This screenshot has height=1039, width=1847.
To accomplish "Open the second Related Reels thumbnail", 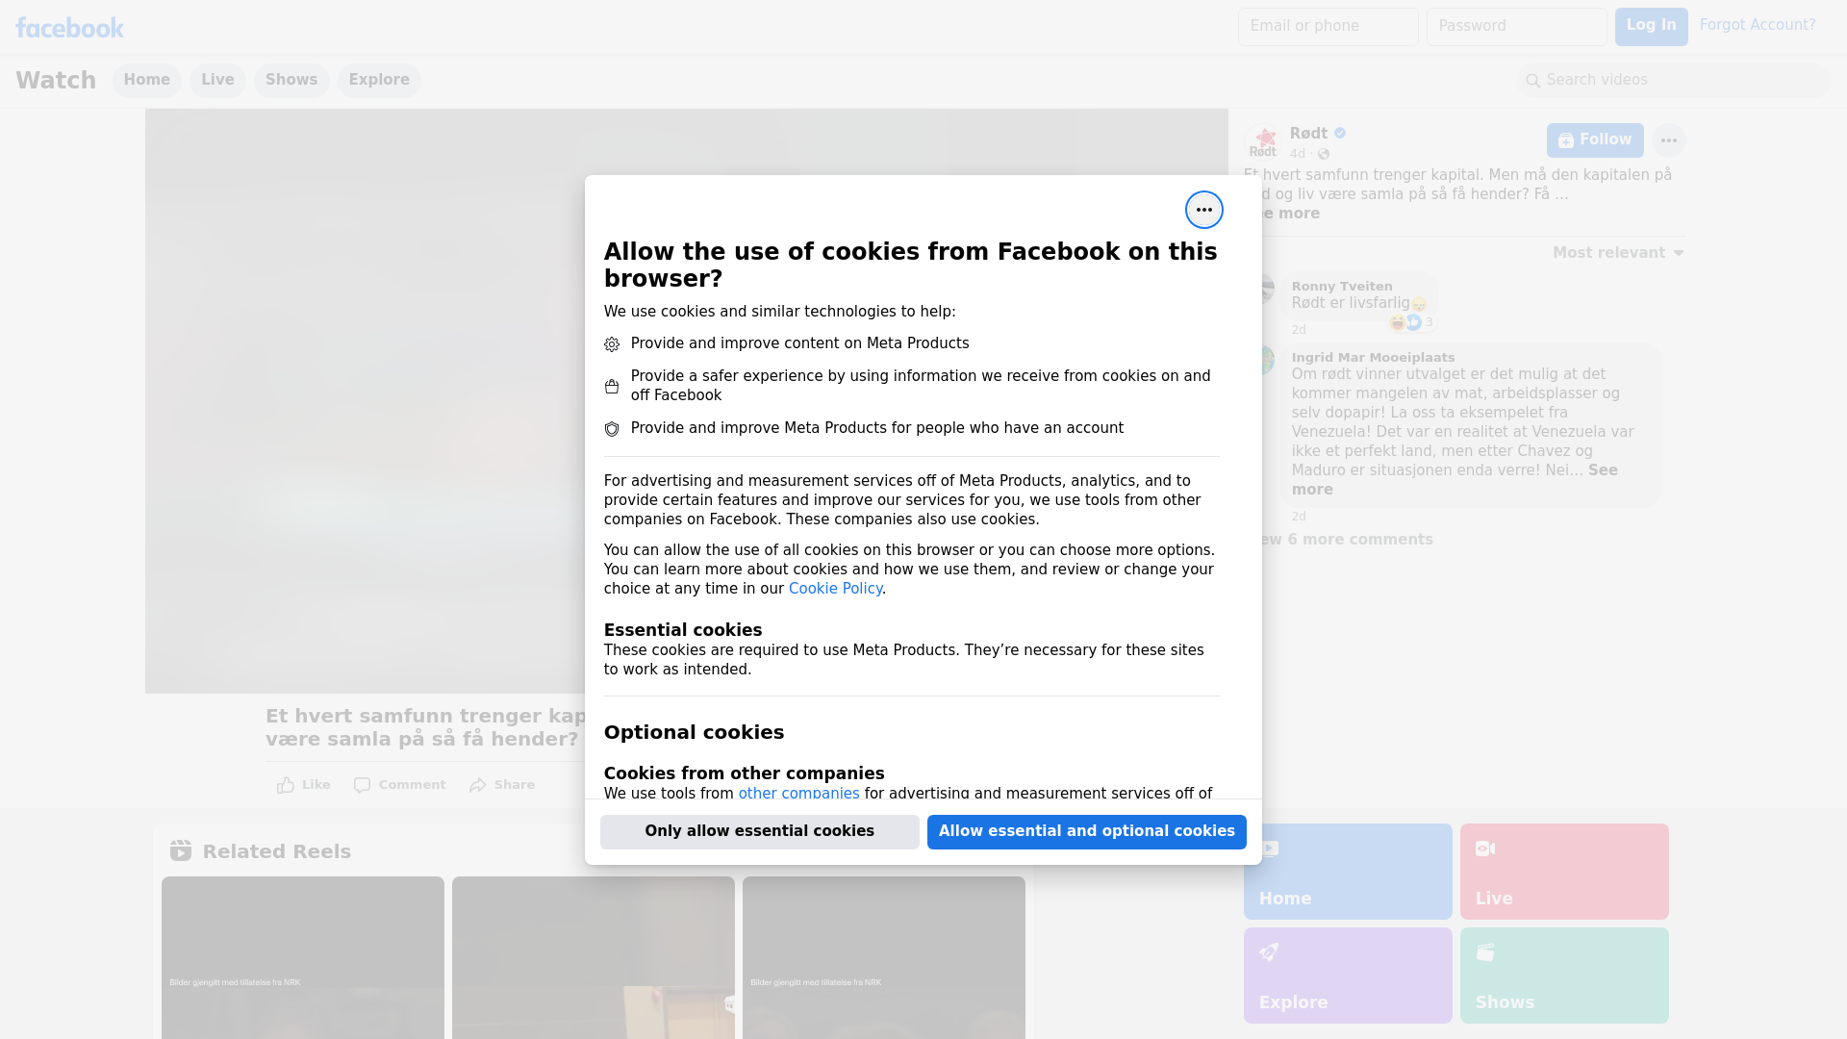I will click(x=594, y=957).
